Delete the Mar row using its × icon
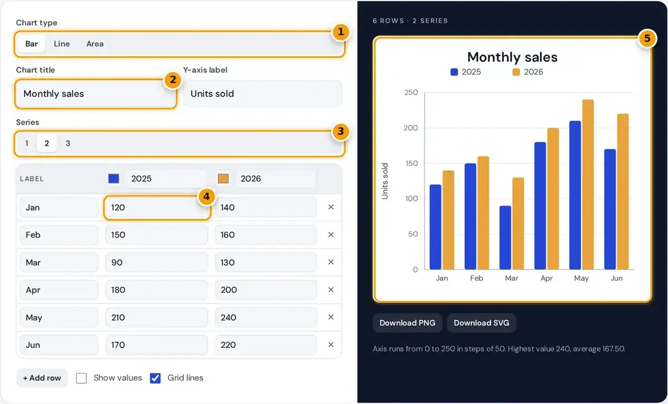Image resolution: width=668 pixels, height=404 pixels. click(331, 262)
